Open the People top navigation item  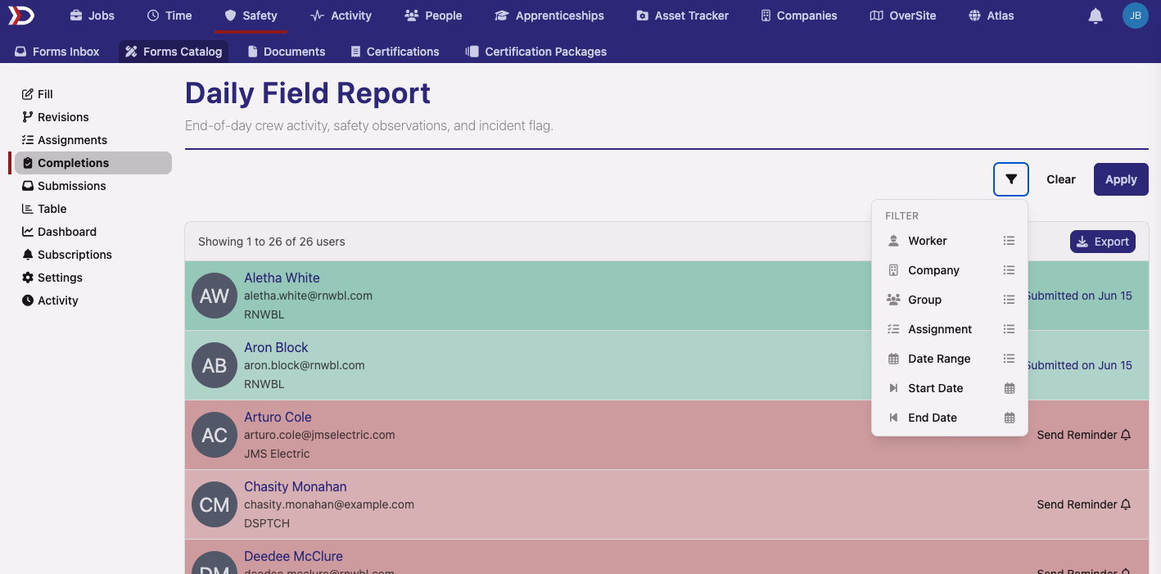tap(433, 16)
